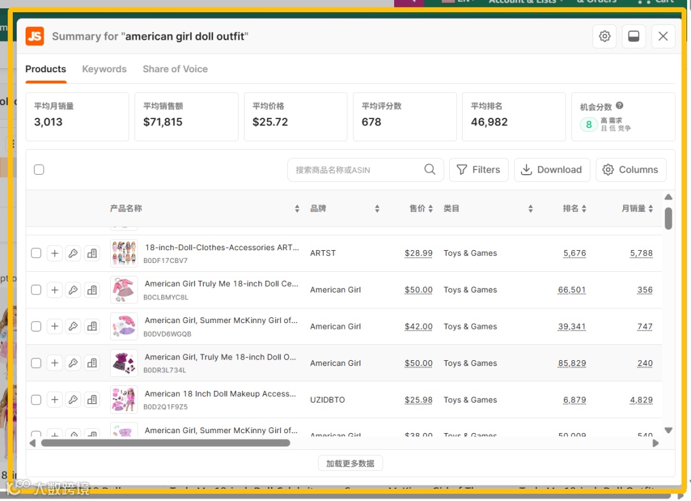Switch to the Products tab
The width and height of the screenshot is (691, 501).
45,69
